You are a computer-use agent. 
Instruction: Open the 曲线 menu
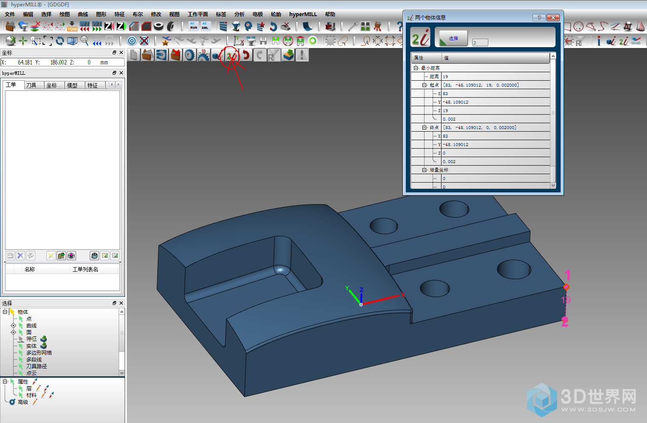(x=83, y=14)
